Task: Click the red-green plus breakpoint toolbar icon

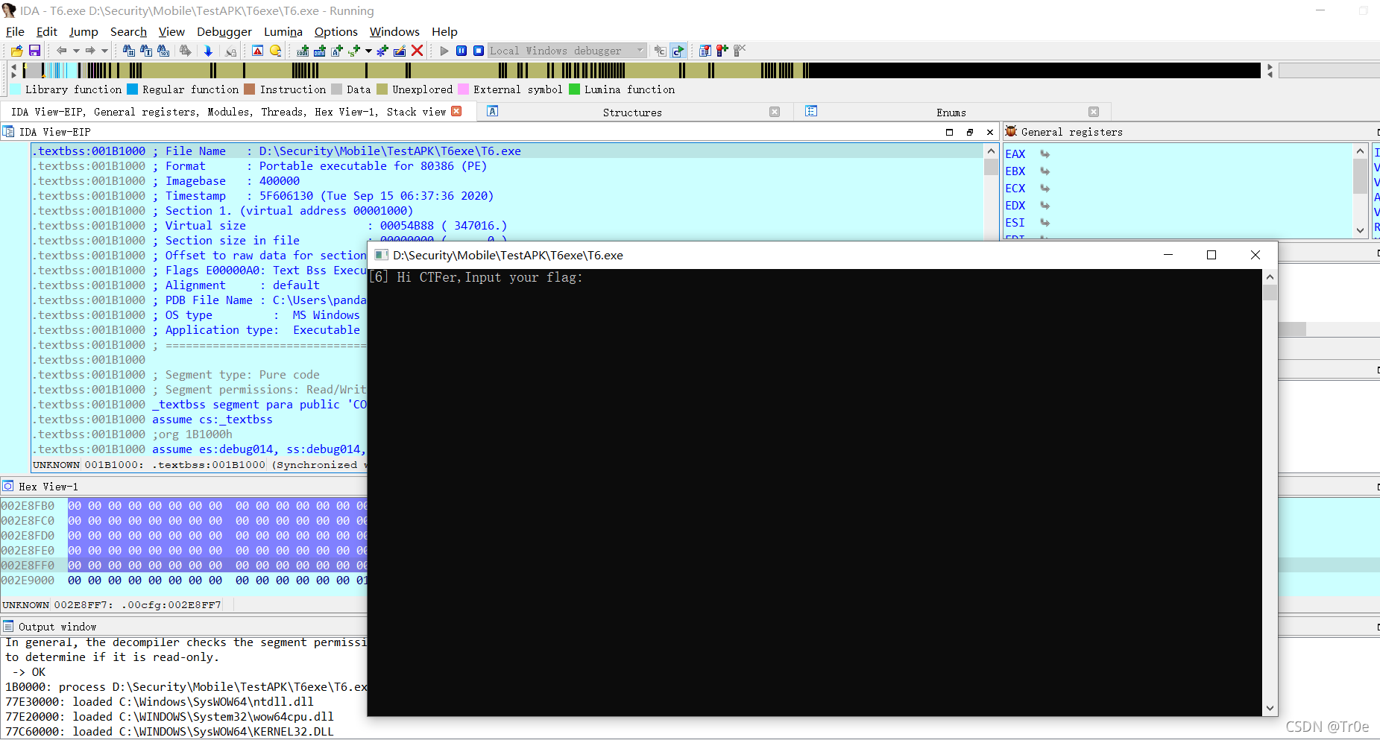Action: click(722, 51)
